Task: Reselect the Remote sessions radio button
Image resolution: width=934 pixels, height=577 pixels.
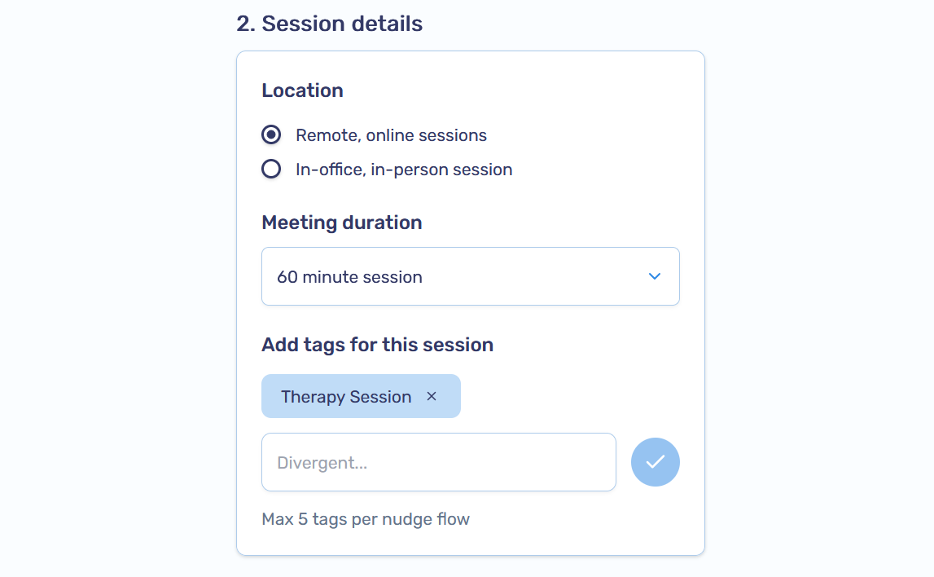Action: pos(270,134)
